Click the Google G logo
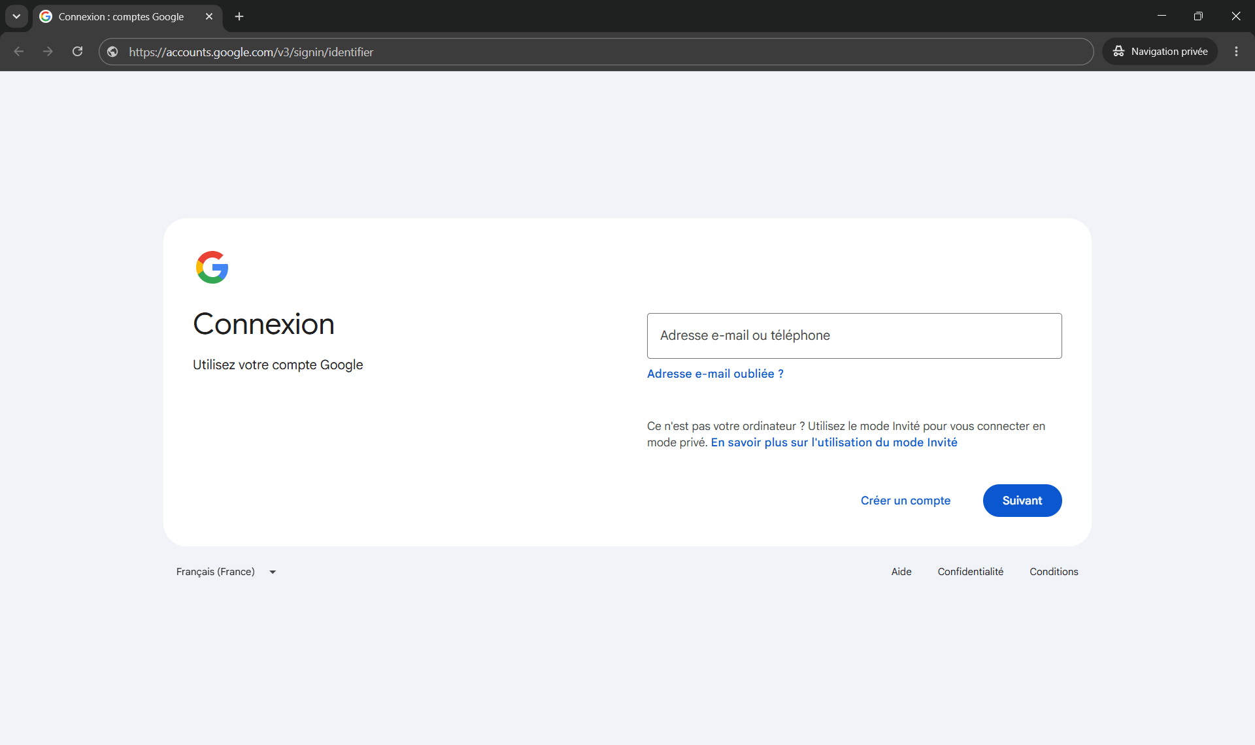The width and height of the screenshot is (1255, 745). click(212, 267)
